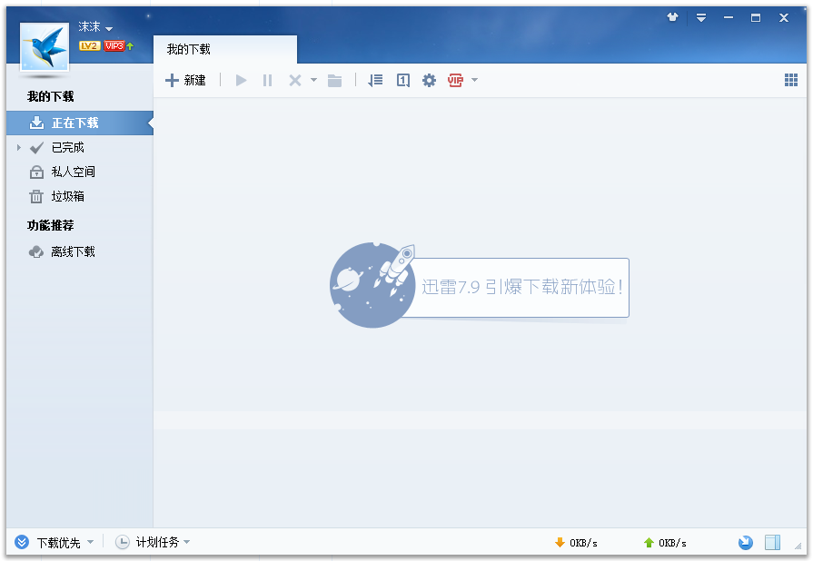The image size is (813, 561).
Task: Click the 我的下载 sidebar heading
Action: pyautogui.click(x=51, y=96)
